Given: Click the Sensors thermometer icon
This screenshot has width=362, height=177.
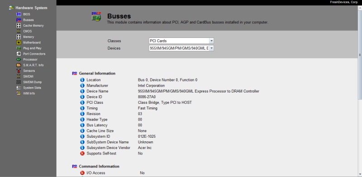Looking at the screenshot, I should [x=19, y=71].
